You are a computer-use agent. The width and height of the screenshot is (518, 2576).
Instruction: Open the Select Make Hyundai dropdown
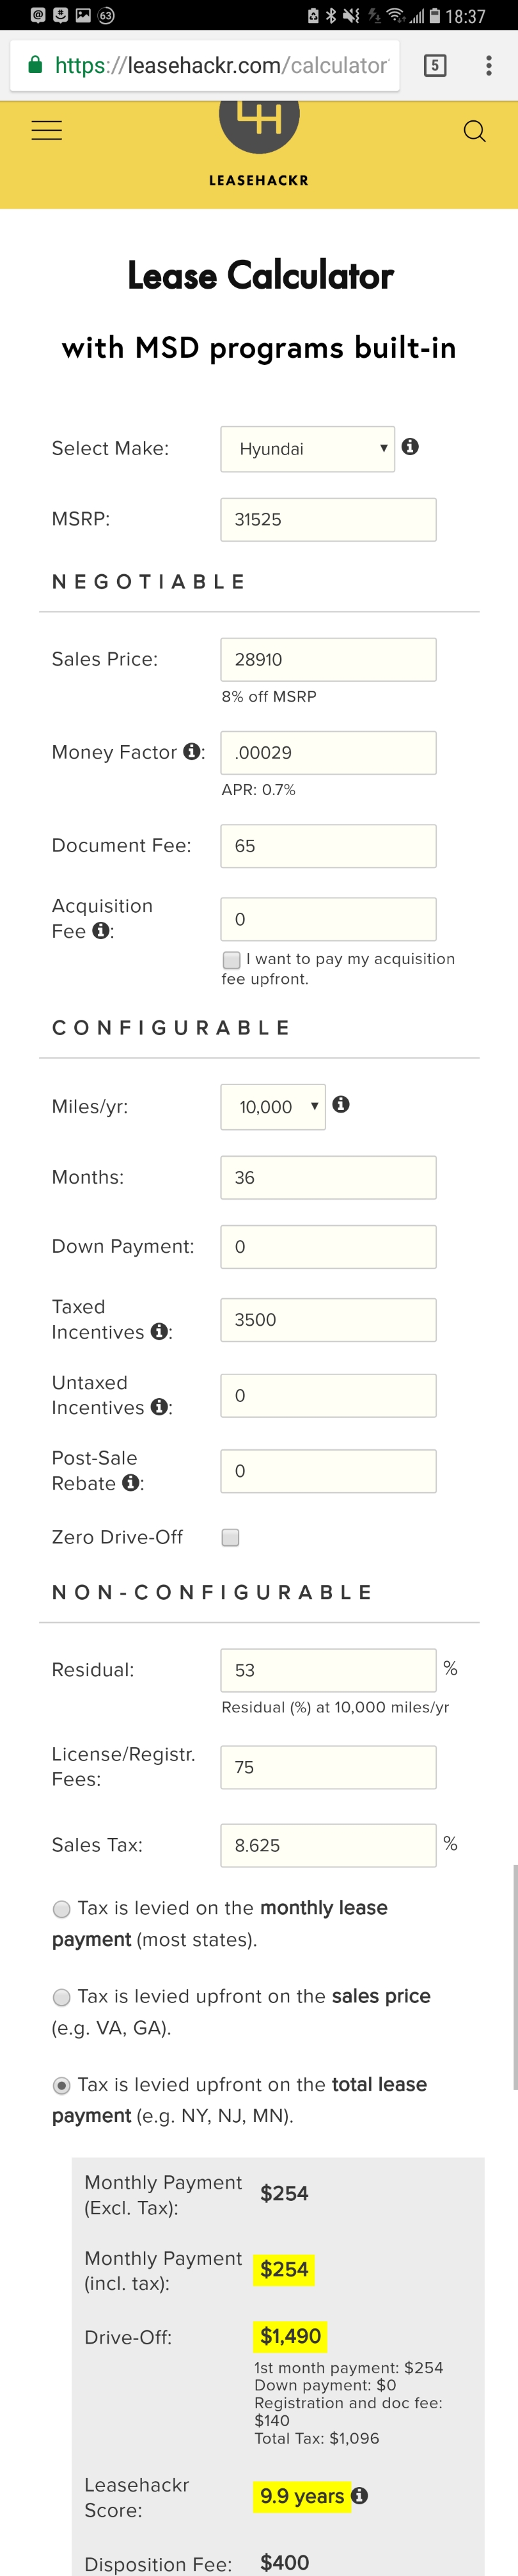(x=308, y=449)
